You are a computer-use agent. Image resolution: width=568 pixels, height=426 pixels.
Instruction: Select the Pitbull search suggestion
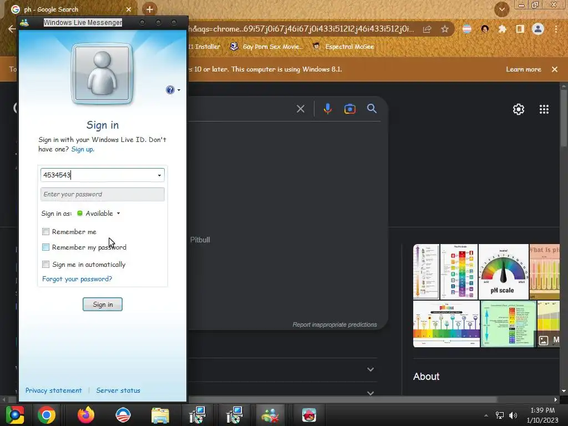click(200, 240)
